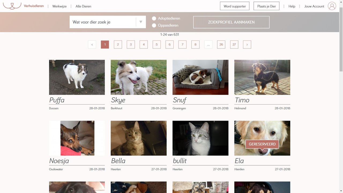The image size is (343, 193).
Task: Click the Verhuisdieren brand text
Action: pos(34,6)
